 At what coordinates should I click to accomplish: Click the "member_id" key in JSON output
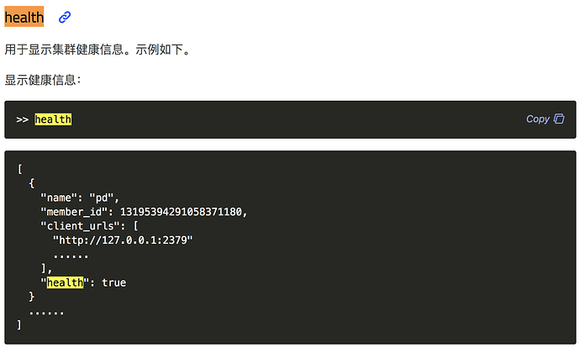71,211
